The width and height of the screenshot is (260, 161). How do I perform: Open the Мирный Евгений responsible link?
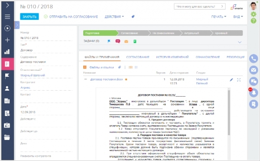coord(32,75)
